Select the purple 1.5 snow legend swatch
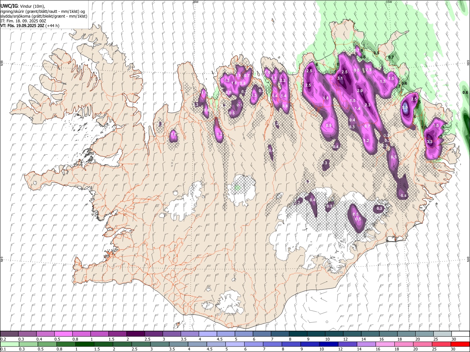470x352 pixels. (117, 334)
